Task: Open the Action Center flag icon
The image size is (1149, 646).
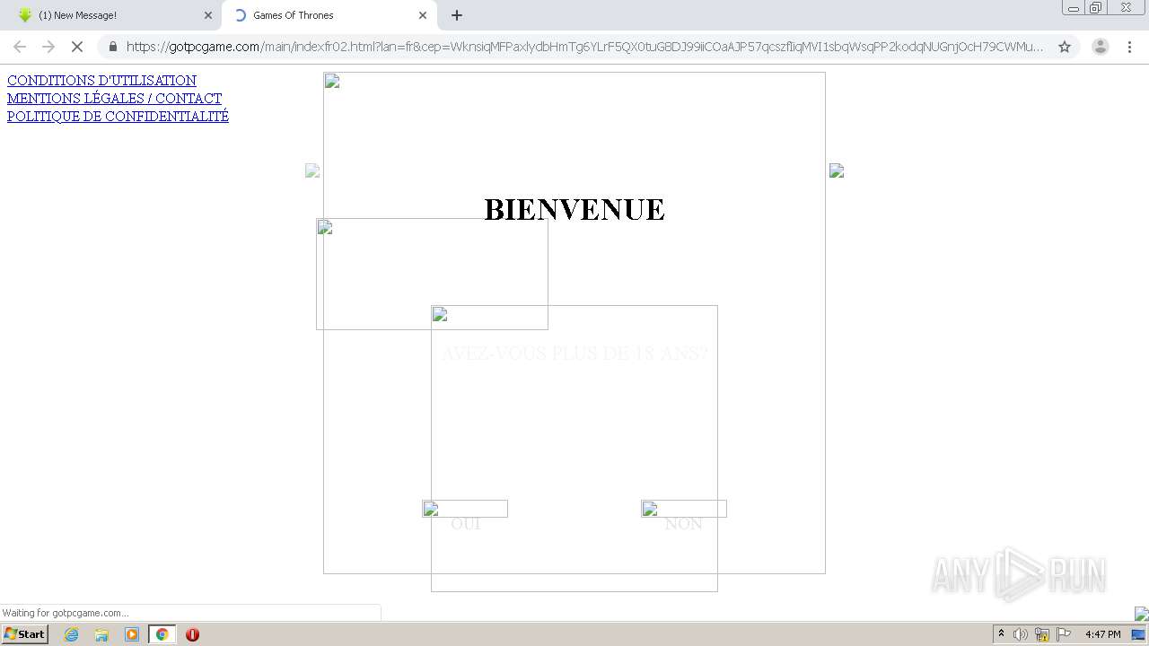Action: click(x=1064, y=634)
